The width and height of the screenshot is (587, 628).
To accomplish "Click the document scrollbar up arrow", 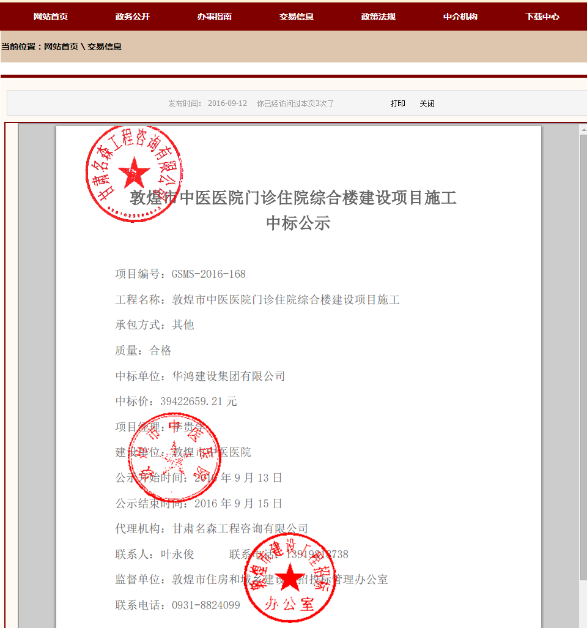I will point(583,129).
